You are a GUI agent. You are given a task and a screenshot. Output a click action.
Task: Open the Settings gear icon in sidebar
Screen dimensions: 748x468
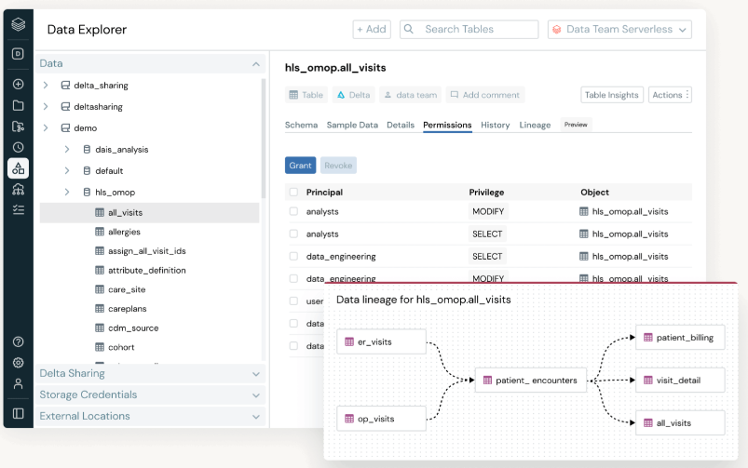pyautogui.click(x=18, y=363)
